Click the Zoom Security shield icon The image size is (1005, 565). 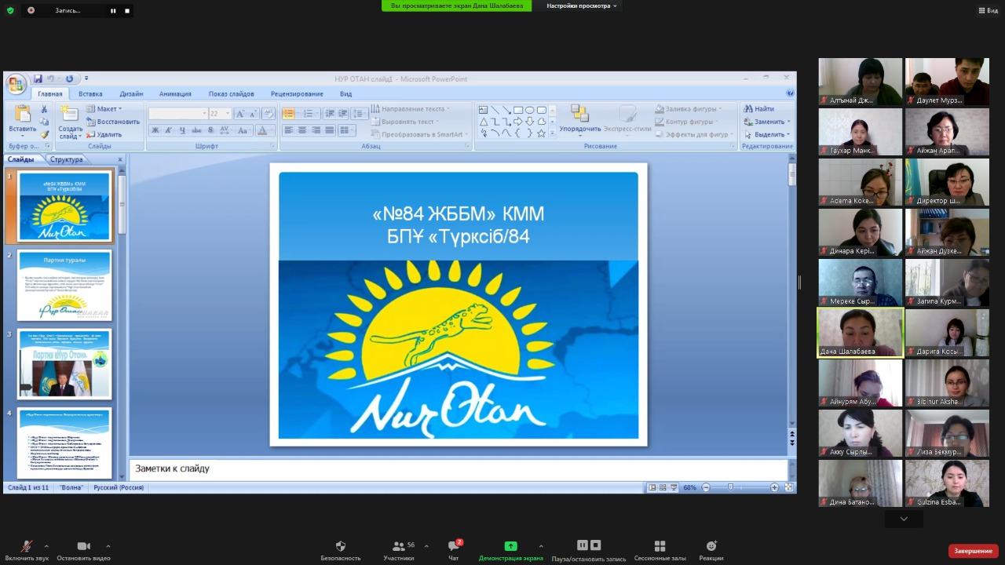coord(340,546)
